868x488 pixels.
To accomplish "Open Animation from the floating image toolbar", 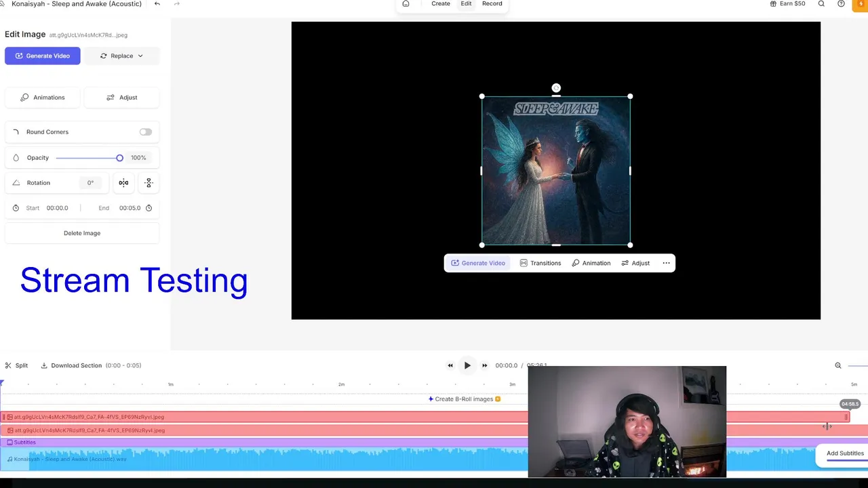I will [591, 263].
